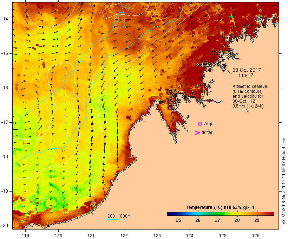
Task: Click the cyan 200m contour legend line
Action: (113, 220)
